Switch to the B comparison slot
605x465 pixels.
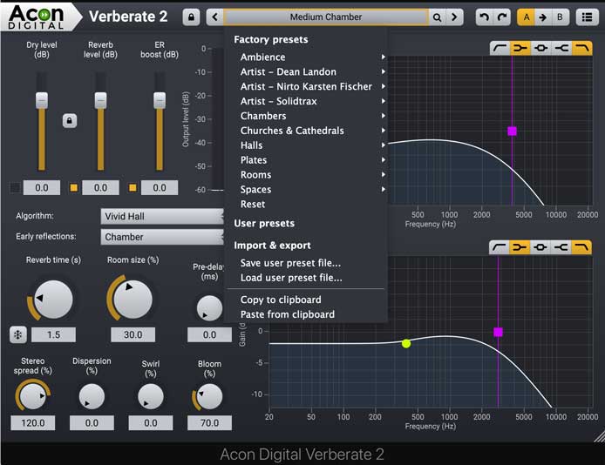[x=560, y=17]
